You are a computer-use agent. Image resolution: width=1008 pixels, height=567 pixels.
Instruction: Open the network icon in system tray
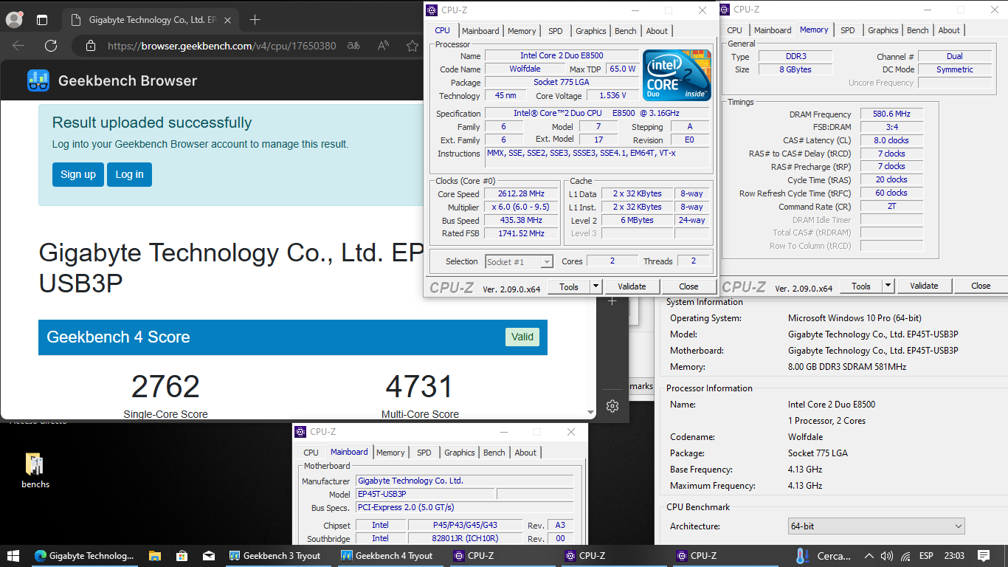[905, 556]
